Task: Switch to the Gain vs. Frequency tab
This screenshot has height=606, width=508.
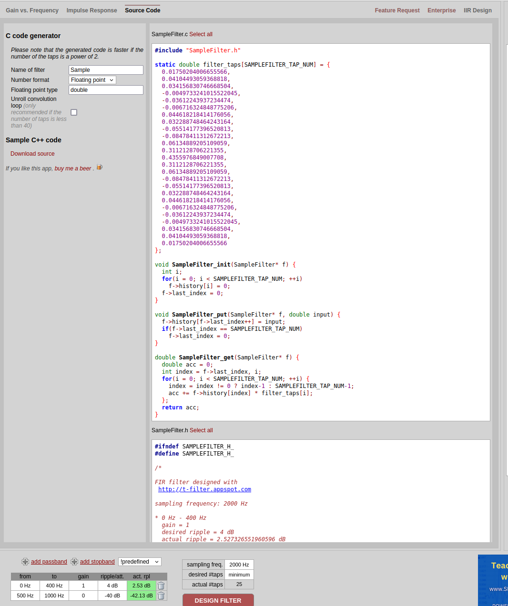Action: (x=32, y=10)
